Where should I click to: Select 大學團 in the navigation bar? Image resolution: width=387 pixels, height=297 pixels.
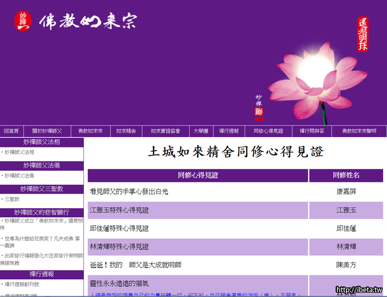[x=201, y=131]
